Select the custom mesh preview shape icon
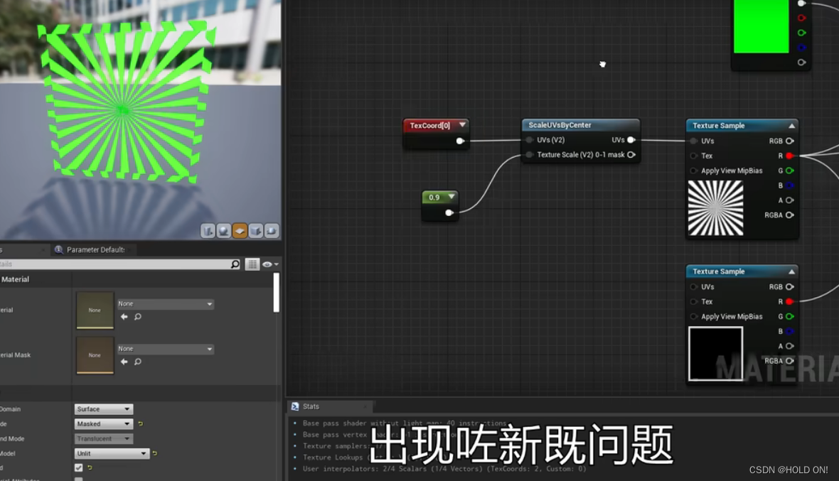Image resolution: width=839 pixels, height=481 pixels. (273, 230)
